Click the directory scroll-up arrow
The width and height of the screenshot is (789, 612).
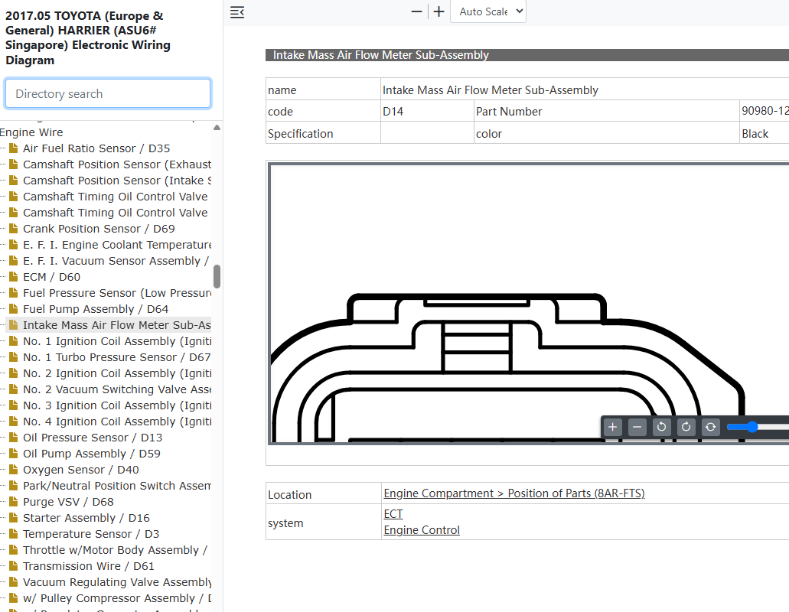217,127
